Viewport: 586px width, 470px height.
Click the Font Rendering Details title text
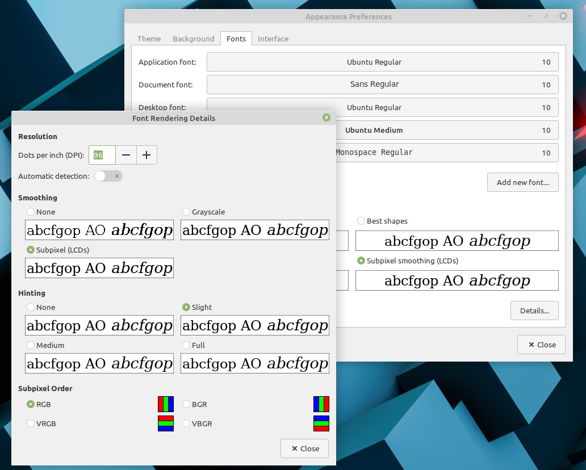point(174,118)
